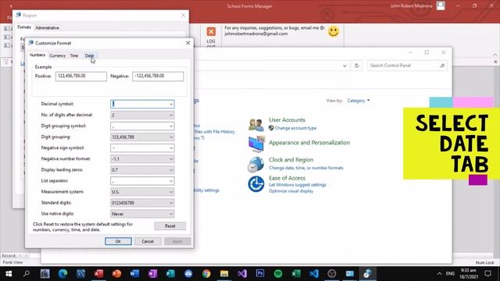
Task: Open PowerPoint from the taskbar
Action: [116, 273]
